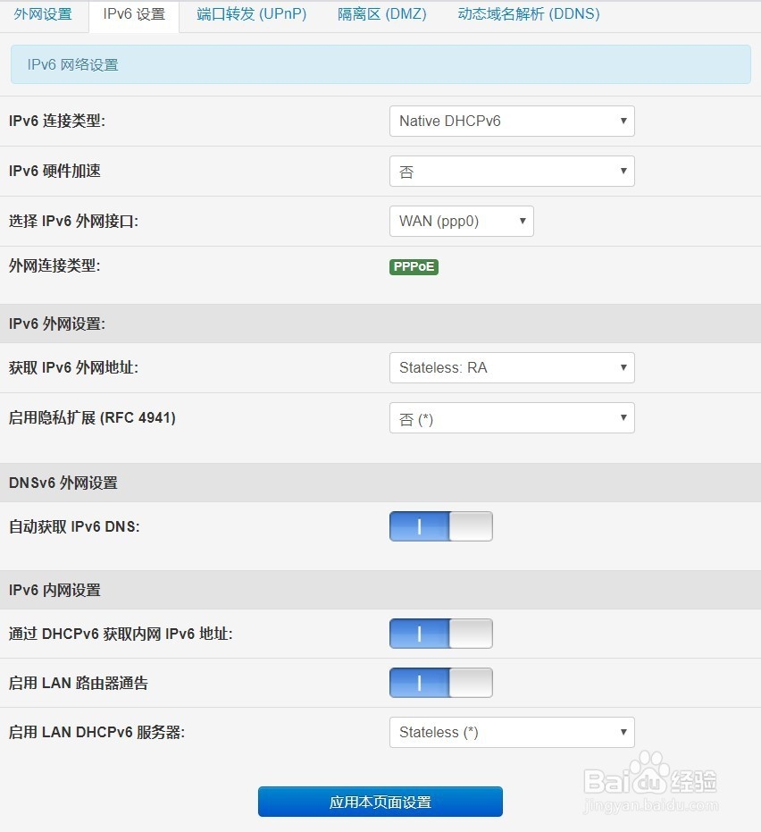Select the IPv6 设置 tab
This screenshot has width=761, height=832.
tap(134, 14)
